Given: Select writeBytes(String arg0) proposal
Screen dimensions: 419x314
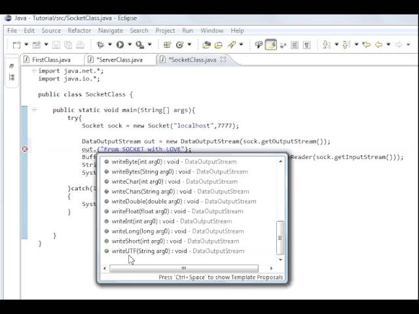Looking at the screenshot, I should (x=189, y=171).
